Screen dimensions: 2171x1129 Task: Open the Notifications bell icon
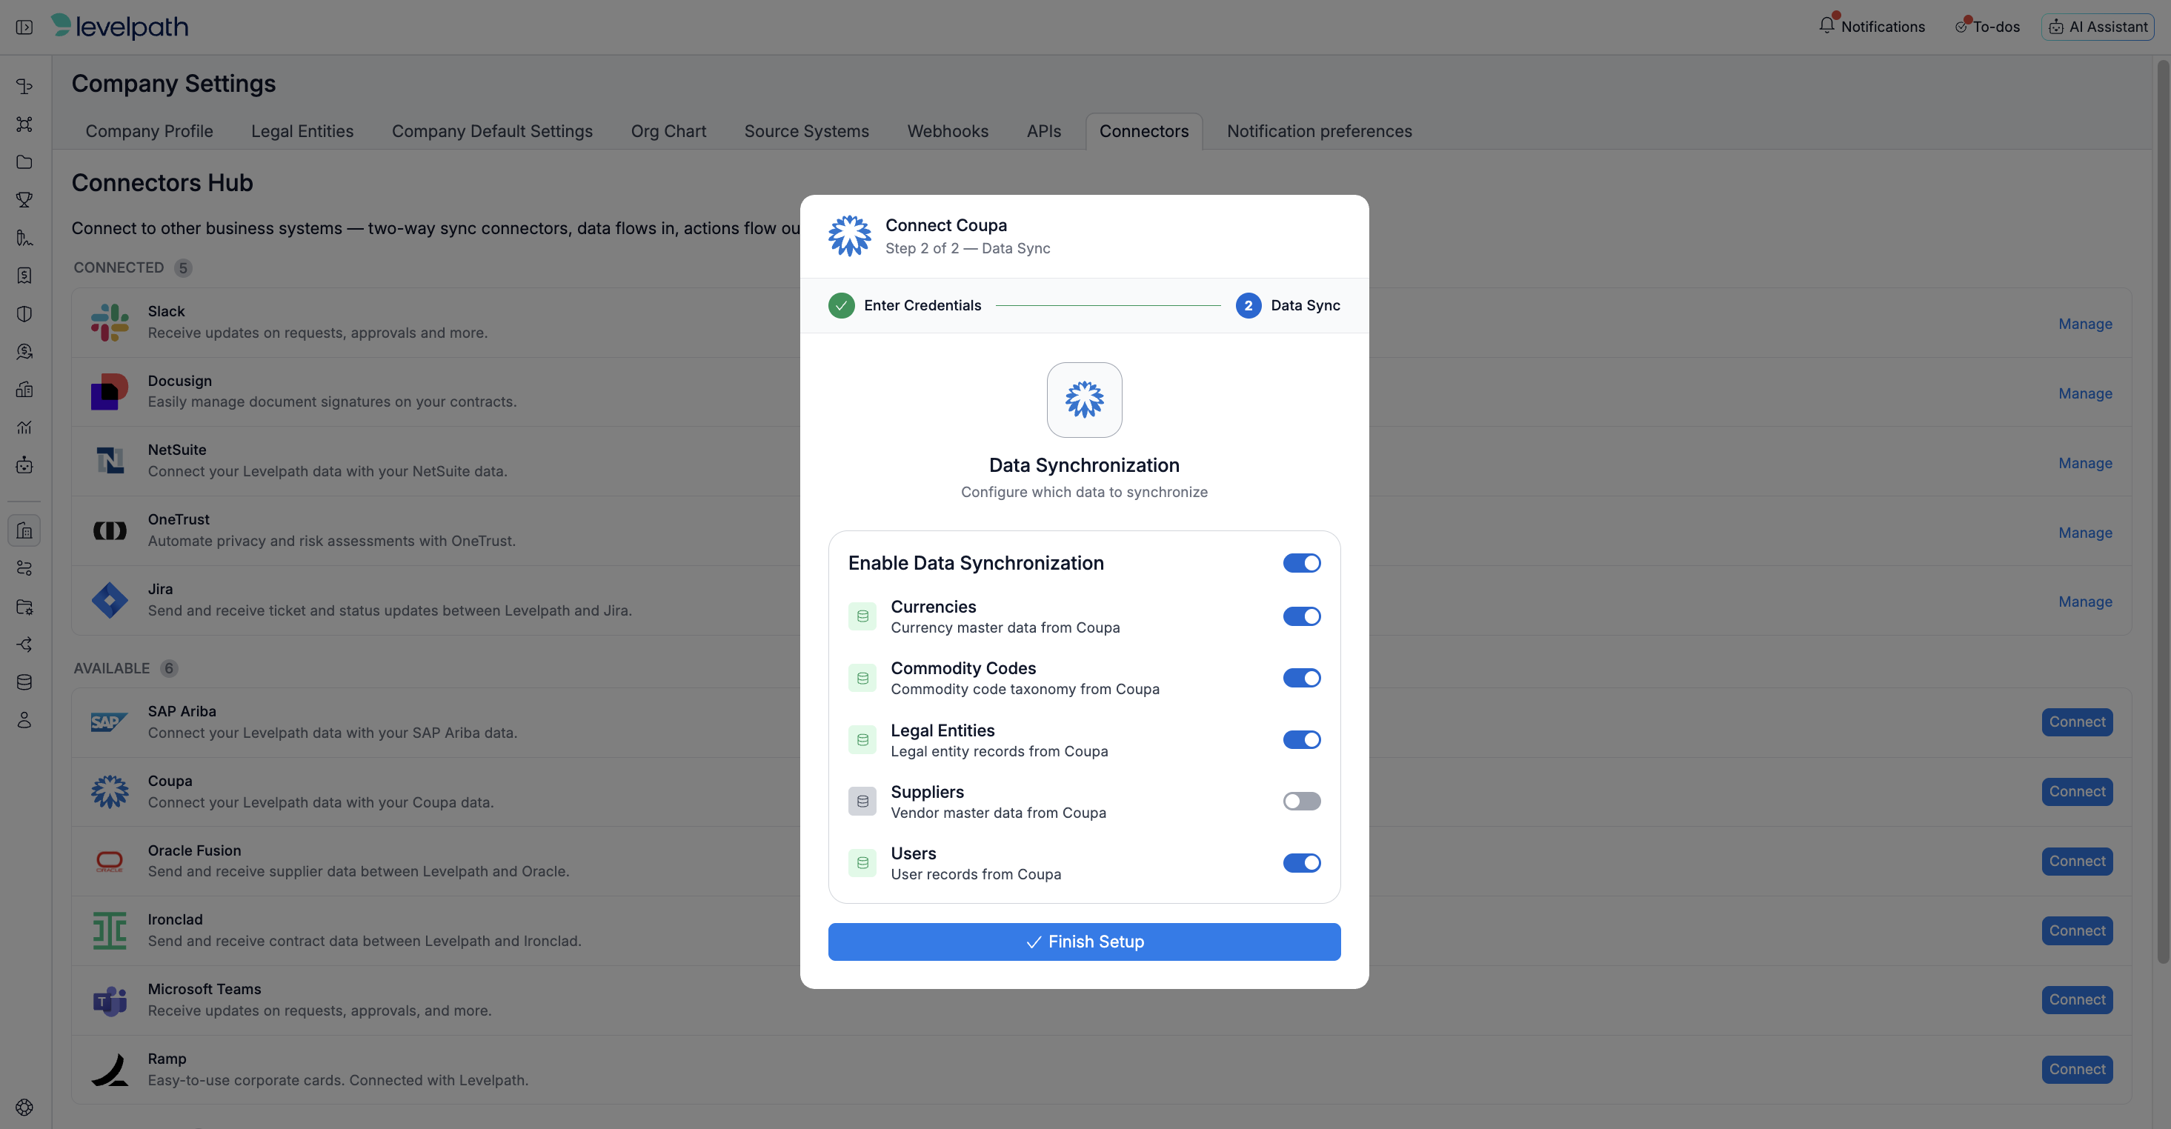tap(1826, 26)
